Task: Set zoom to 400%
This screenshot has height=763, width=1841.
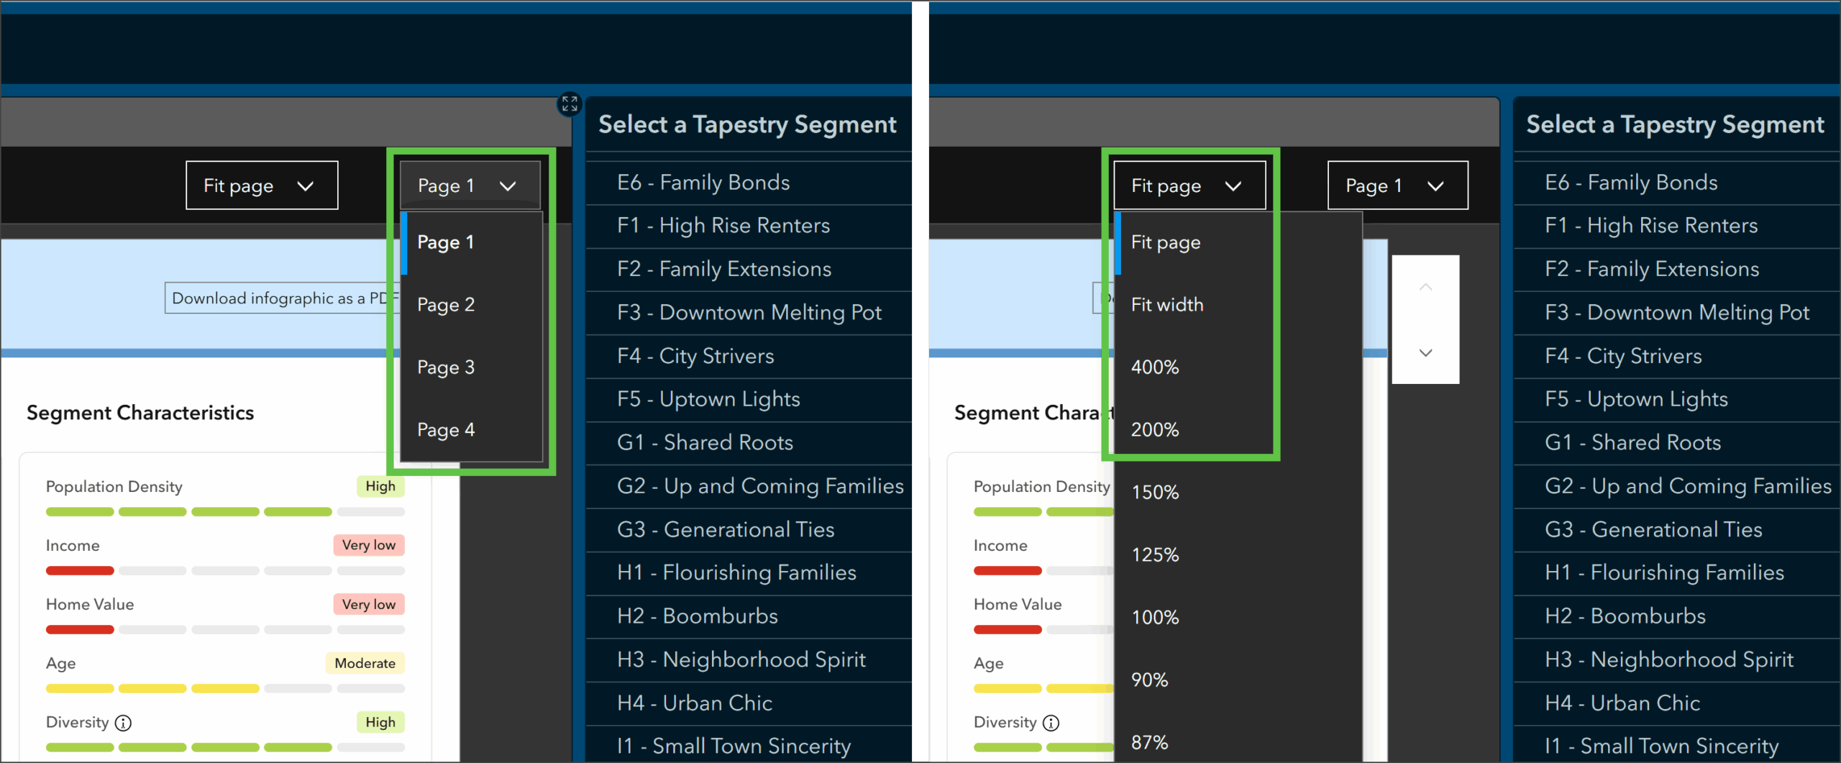Action: pyautogui.click(x=1155, y=367)
